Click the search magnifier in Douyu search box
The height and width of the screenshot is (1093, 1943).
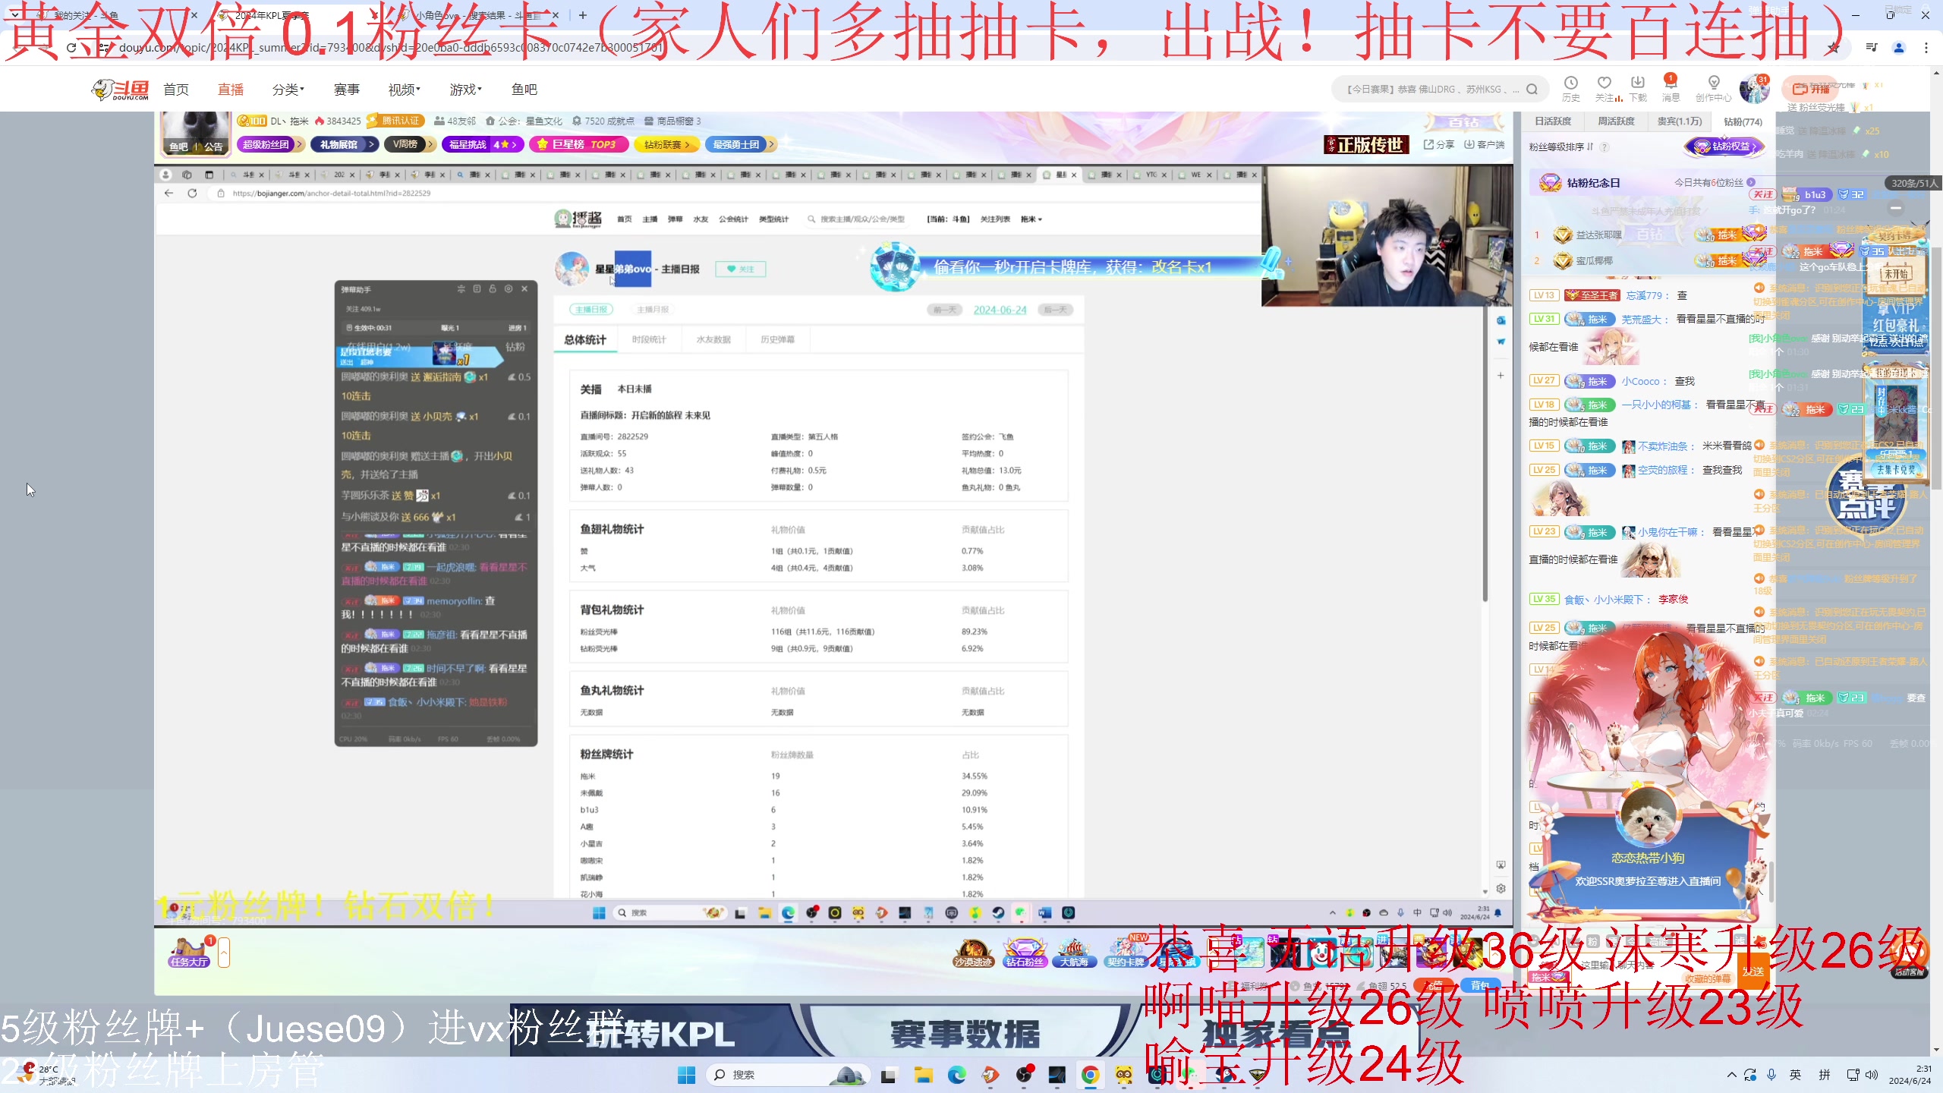click(1532, 89)
